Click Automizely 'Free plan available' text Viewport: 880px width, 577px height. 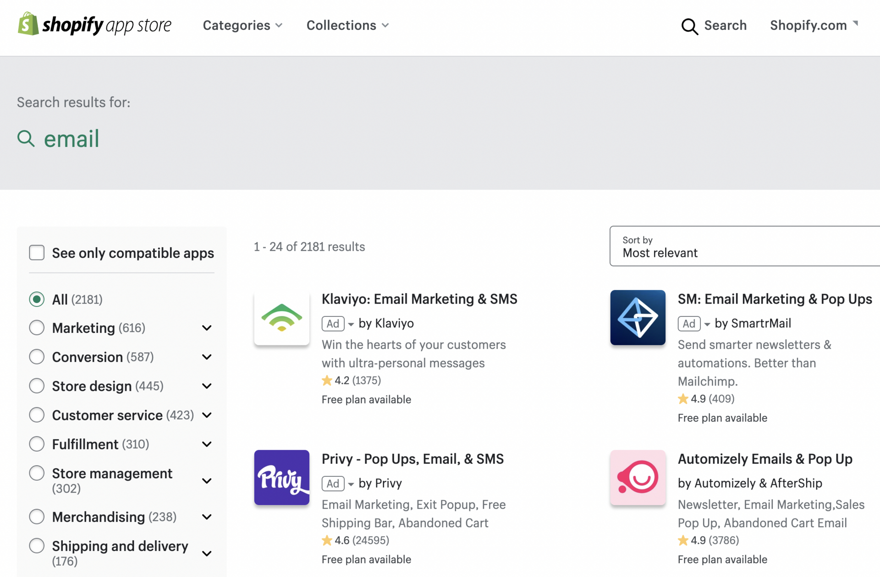click(722, 559)
